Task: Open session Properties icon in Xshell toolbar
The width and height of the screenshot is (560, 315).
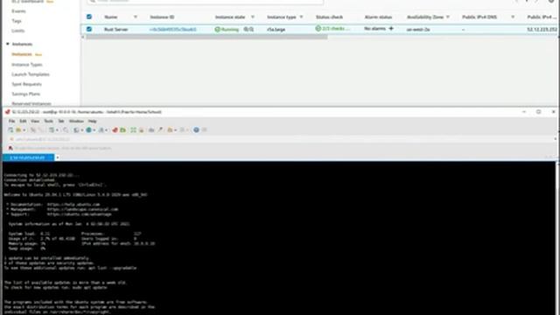Action: (x=52, y=130)
